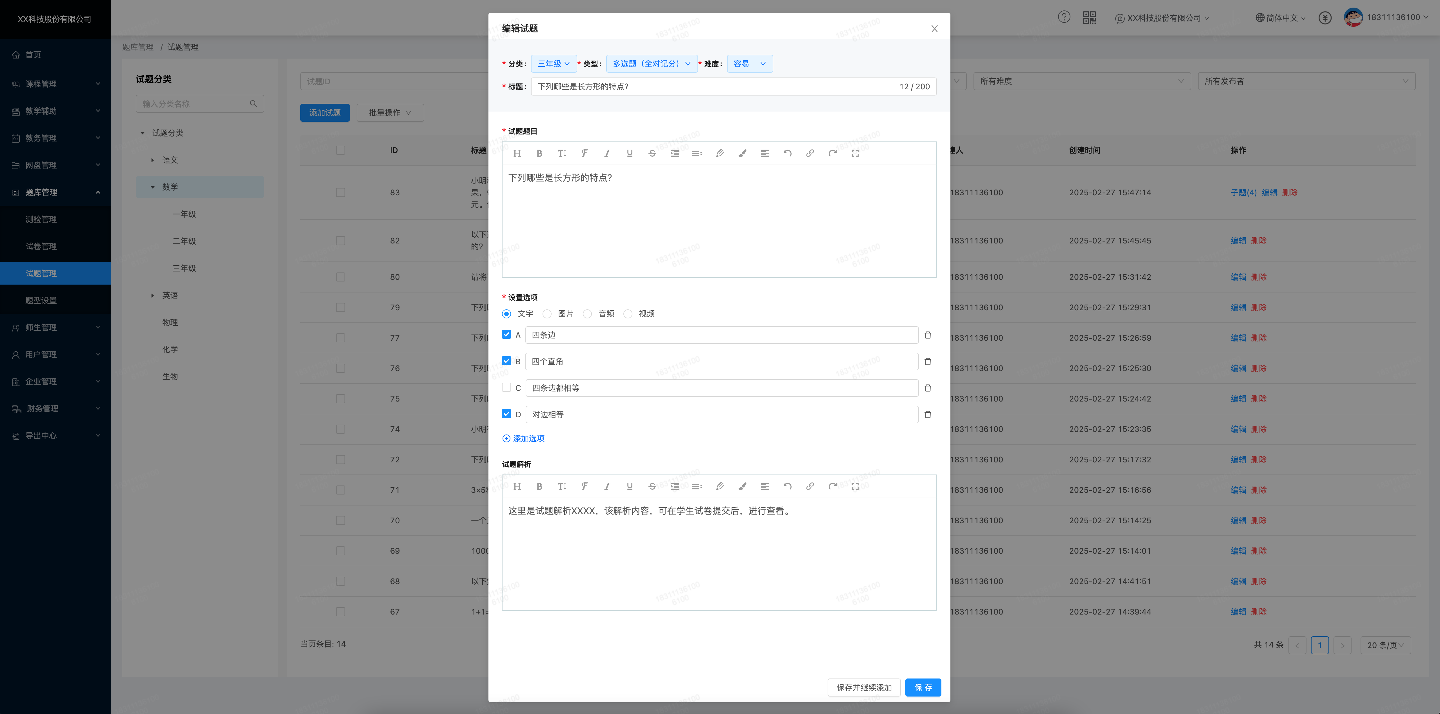Click Italic icon in question editor toolbar
1440x714 pixels.
(606, 153)
